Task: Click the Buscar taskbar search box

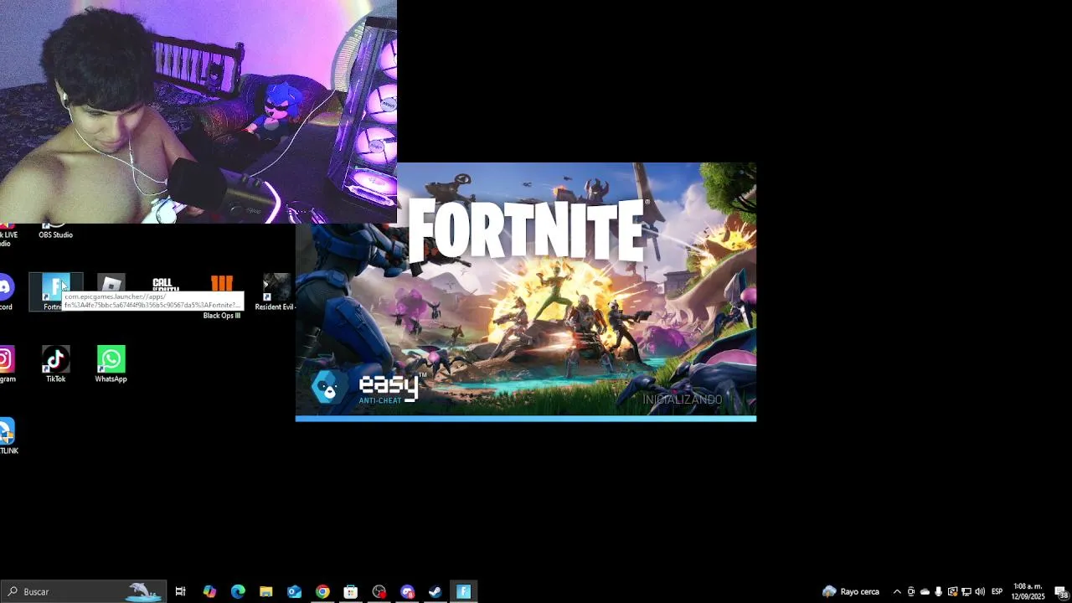Action: [83, 591]
